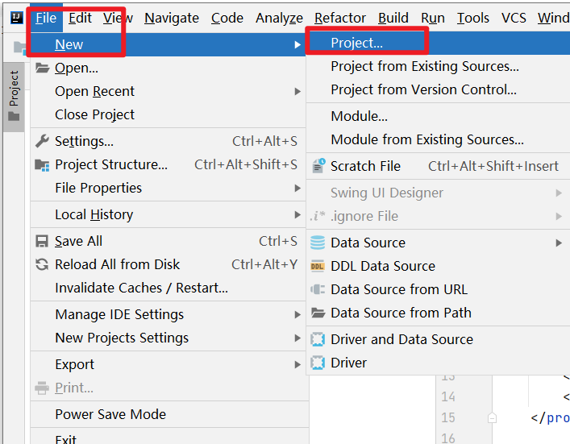This screenshot has width=570, height=444.
Task: Click the Settings wrench icon
Action: [x=42, y=142]
